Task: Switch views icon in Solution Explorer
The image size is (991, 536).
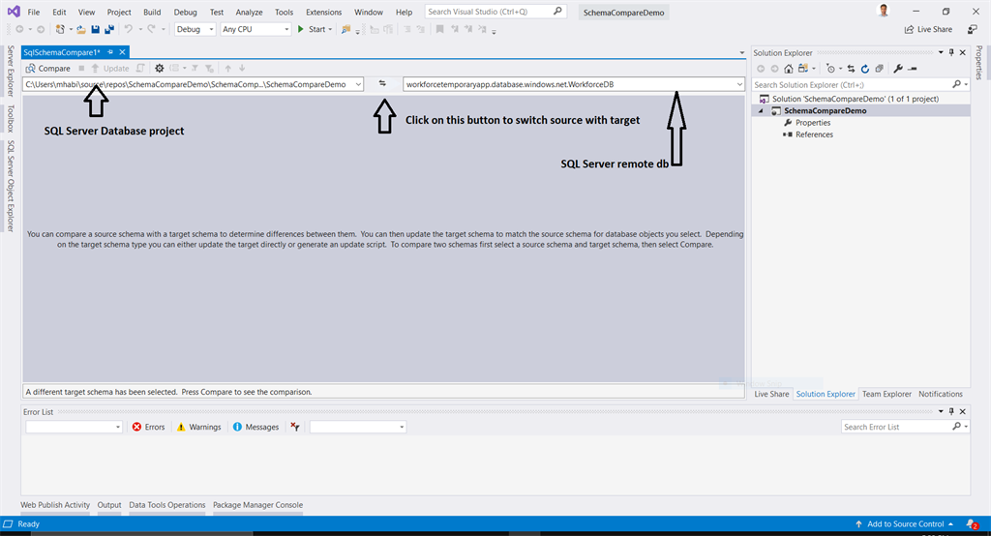Action: pyautogui.click(x=802, y=69)
